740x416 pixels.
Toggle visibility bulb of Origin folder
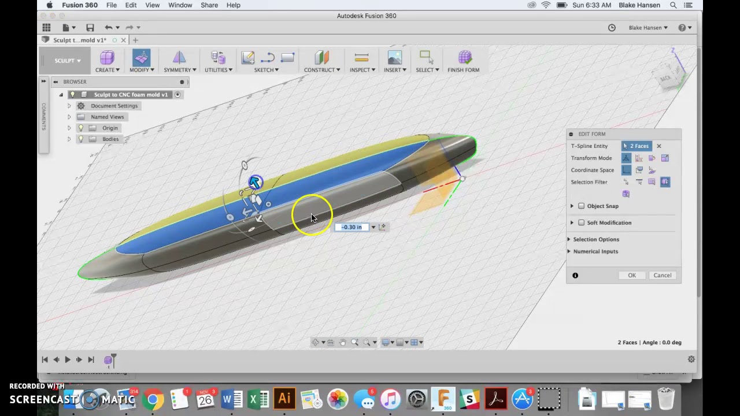[81, 128]
